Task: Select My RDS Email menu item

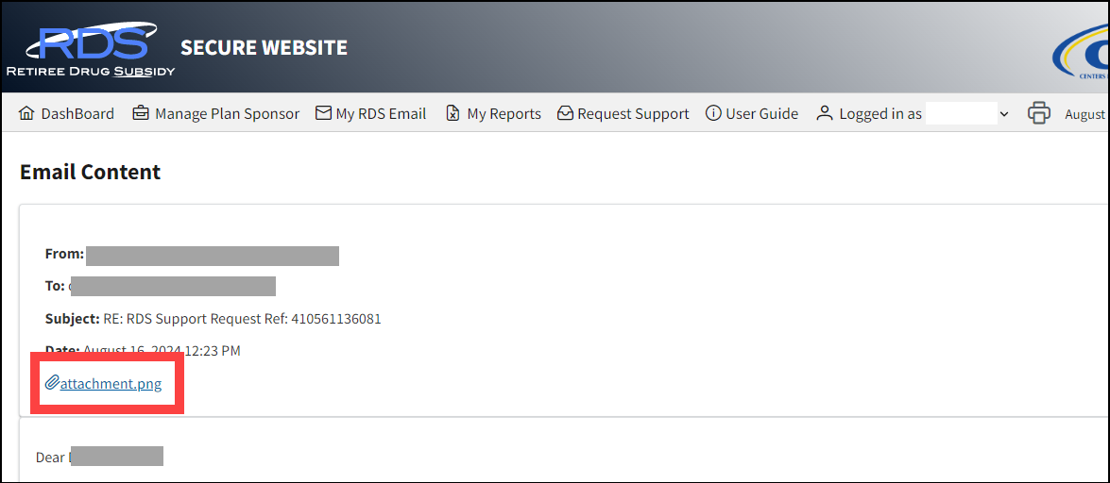Action: (381, 114)
